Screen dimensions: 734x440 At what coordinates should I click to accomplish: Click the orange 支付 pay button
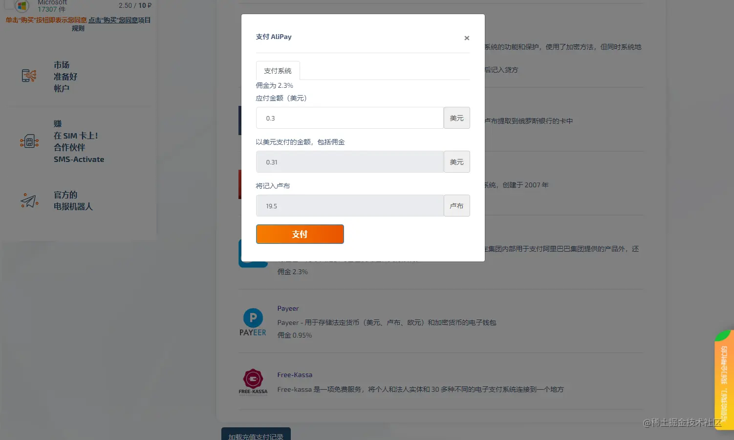coord(300,234)
